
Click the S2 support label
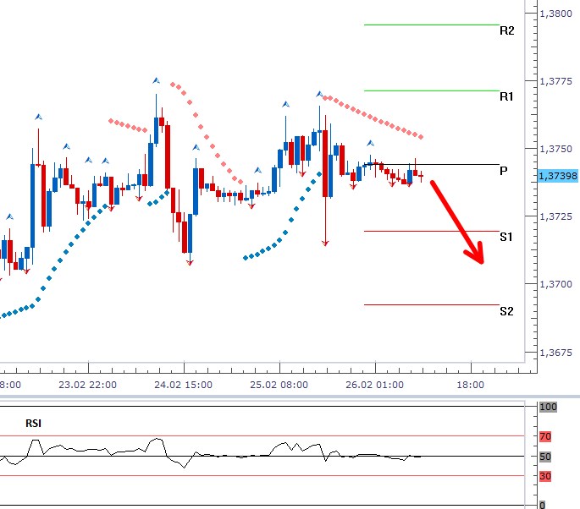tap(506, 311)
